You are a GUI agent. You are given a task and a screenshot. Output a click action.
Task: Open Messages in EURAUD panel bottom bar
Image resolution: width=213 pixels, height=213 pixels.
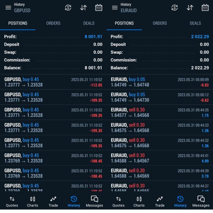201,202
